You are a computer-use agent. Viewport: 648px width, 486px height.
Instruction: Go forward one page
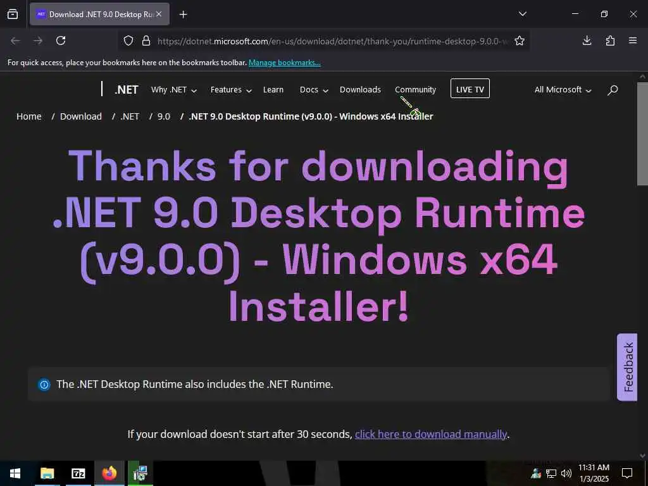(38, 40)
